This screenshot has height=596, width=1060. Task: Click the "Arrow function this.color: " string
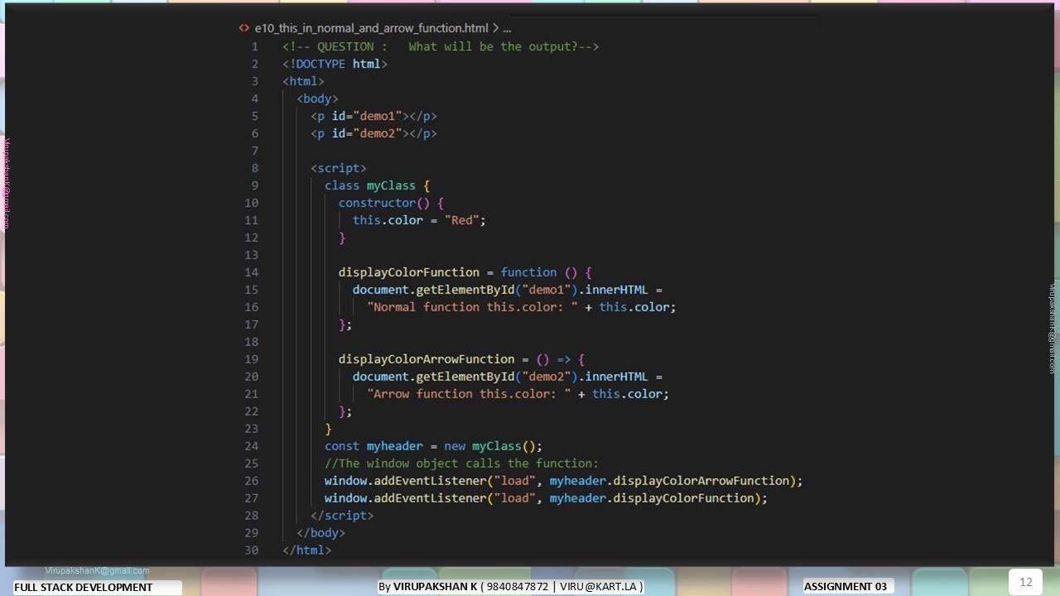pos(469,394)
